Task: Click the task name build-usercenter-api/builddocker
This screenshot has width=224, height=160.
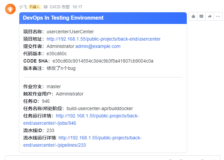Action: point(100,108)
